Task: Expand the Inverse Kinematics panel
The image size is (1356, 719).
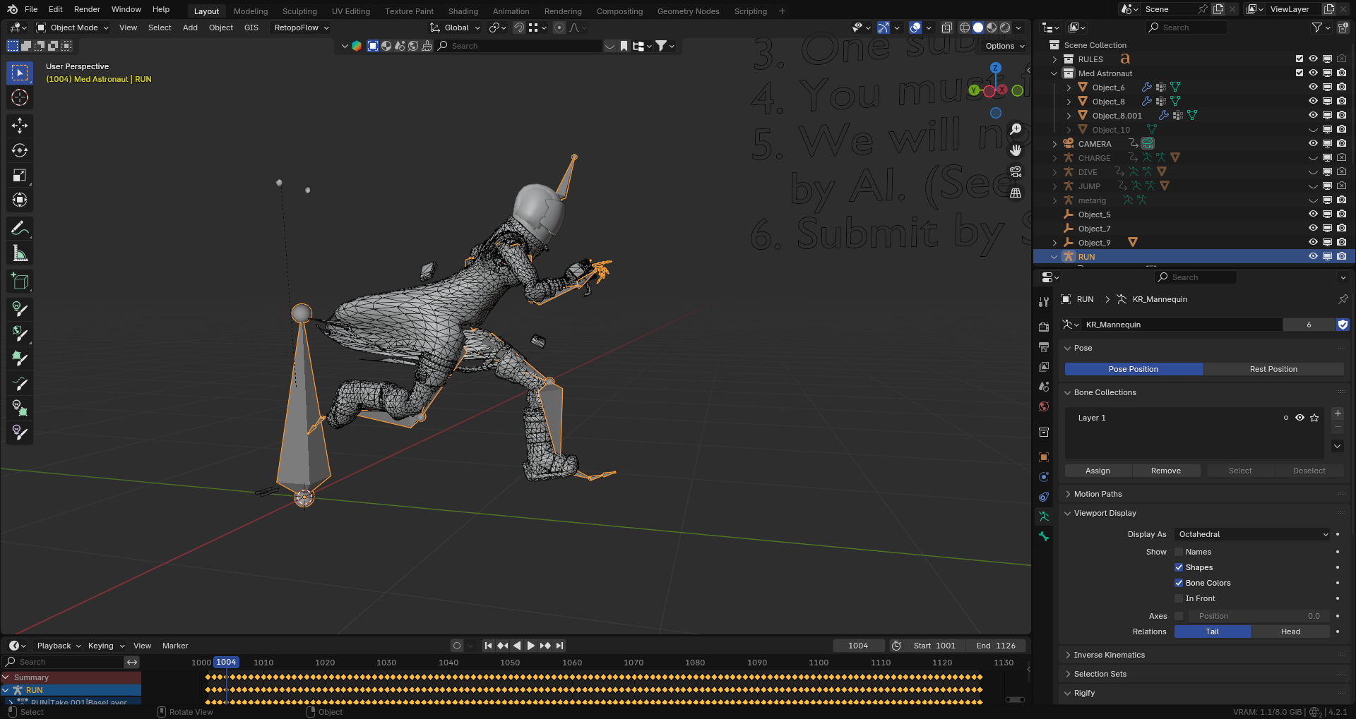Action: point(1109,655)
